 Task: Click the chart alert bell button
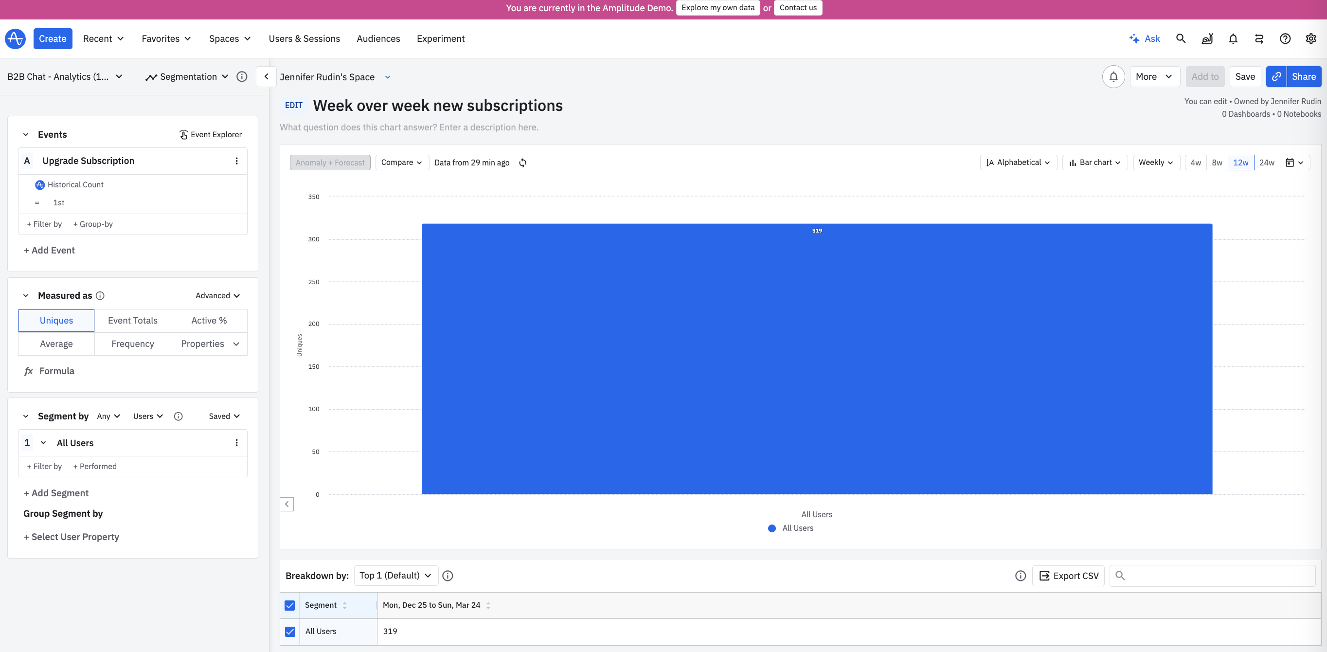coord(1113,77)
